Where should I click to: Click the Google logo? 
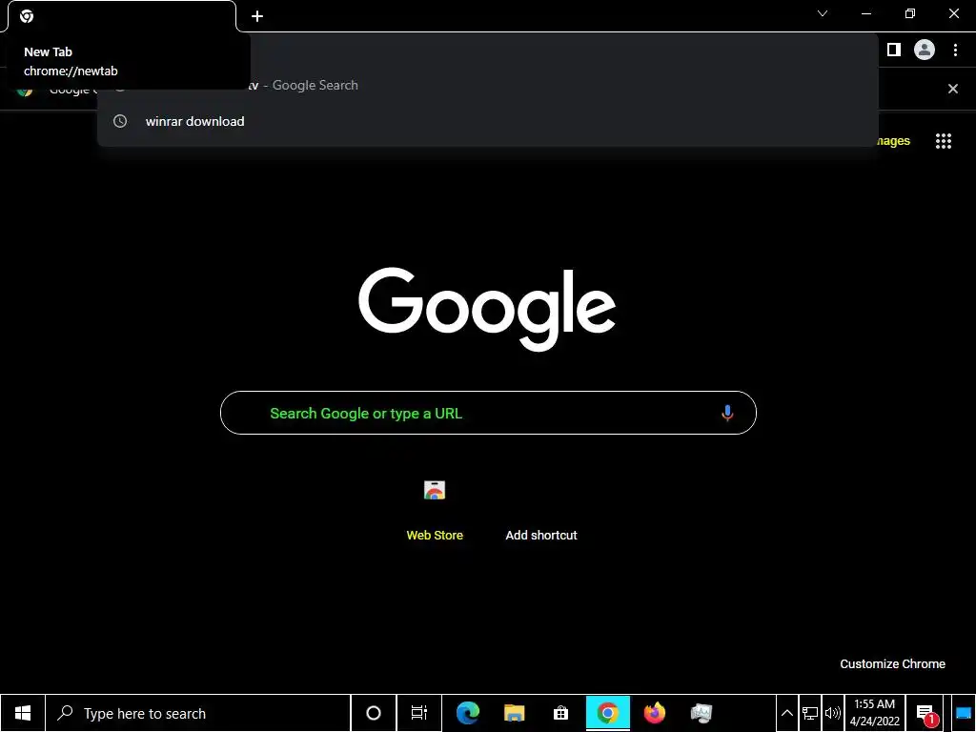pos(487,309)
